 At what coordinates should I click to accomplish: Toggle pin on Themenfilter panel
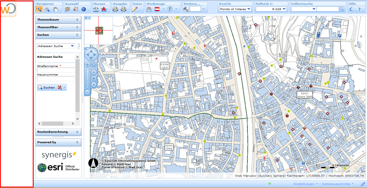pyautogui.click(x=77, y=27)
